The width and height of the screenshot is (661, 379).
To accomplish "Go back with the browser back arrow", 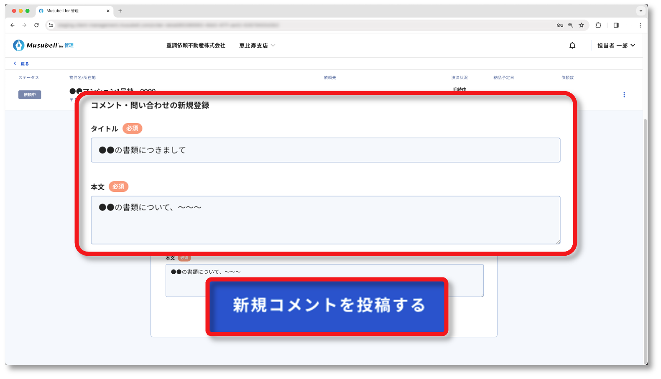I will [x=13, y=25].
